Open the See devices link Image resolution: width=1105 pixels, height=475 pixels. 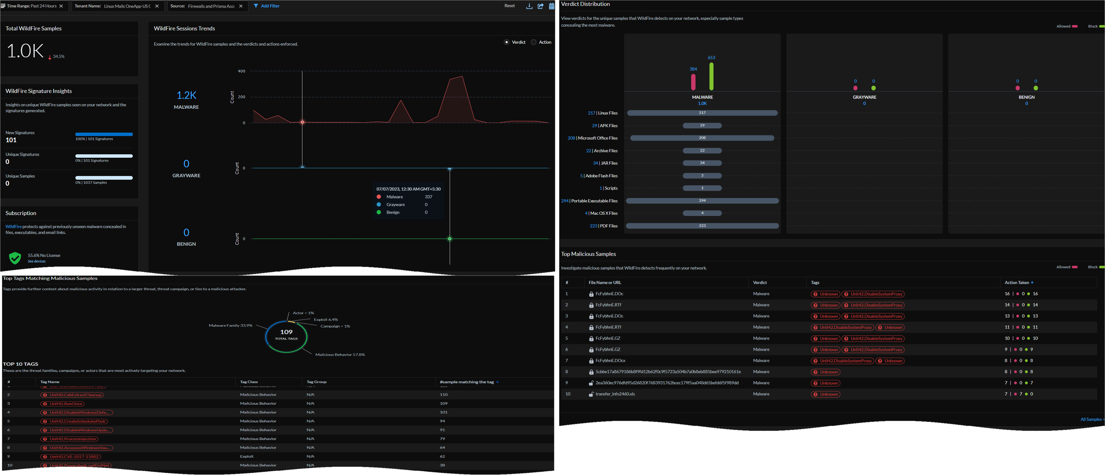click(x=37, y=261)
